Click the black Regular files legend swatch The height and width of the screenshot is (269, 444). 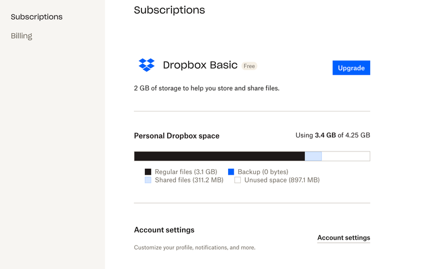tap(148, 172)
